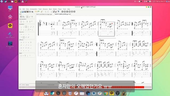Open Chrome from the dock
This screenshot has width=170, height=96.
(106, 93)
